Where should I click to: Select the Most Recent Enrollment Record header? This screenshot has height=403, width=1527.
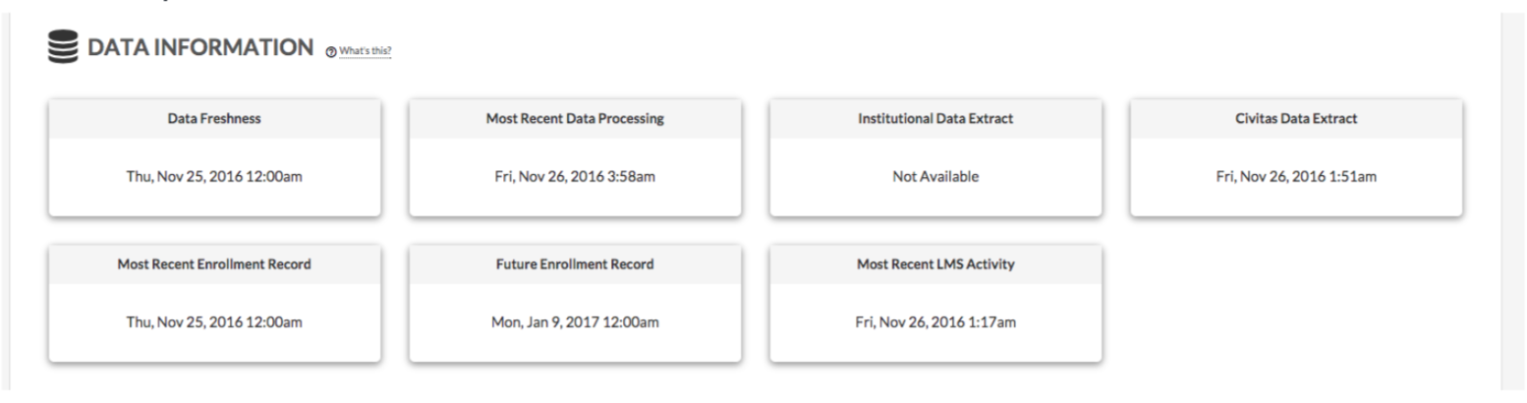pos(214,264)
